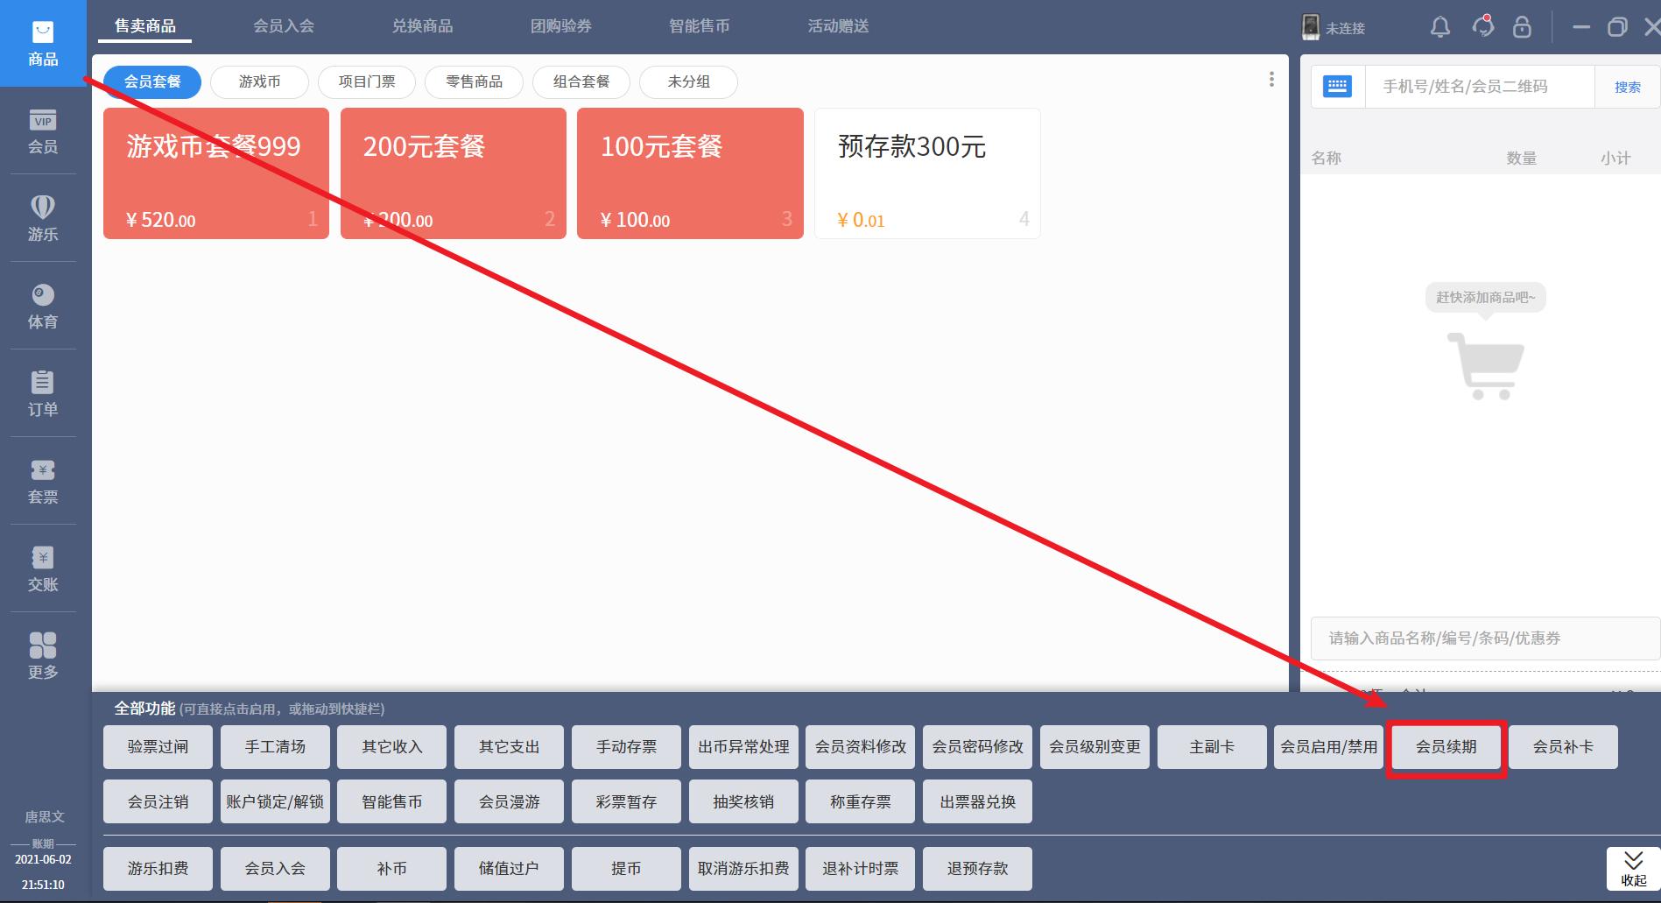1661x903 pixels.
Task: Select the 项目门票 category filter
Action: click(x=367, y=81)
